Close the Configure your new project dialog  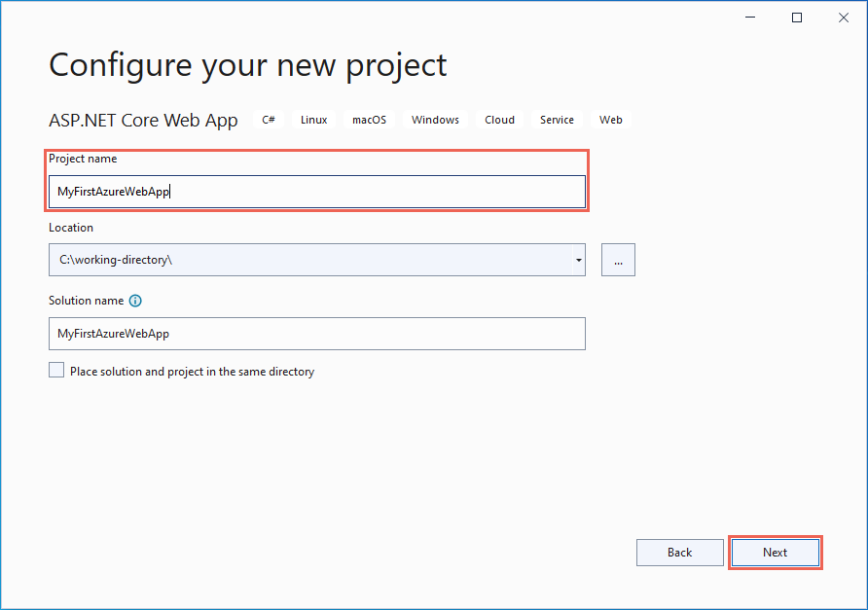pyautogui.click(x=842, y=18)
